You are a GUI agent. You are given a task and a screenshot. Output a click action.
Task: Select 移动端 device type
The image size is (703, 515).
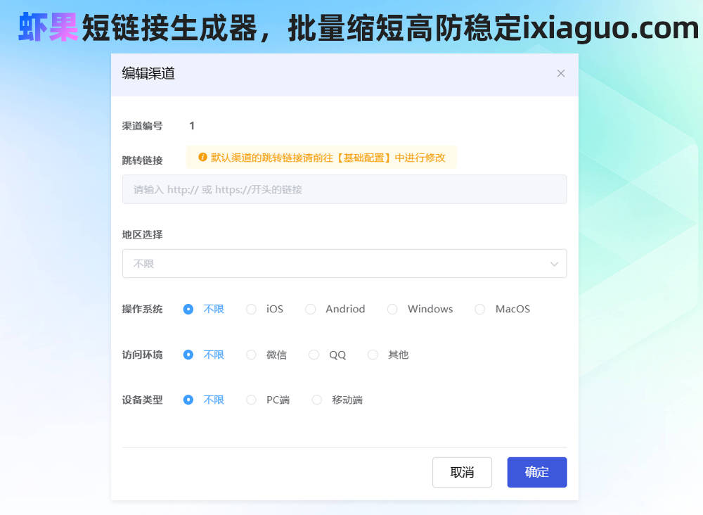[x=337, y=400]
